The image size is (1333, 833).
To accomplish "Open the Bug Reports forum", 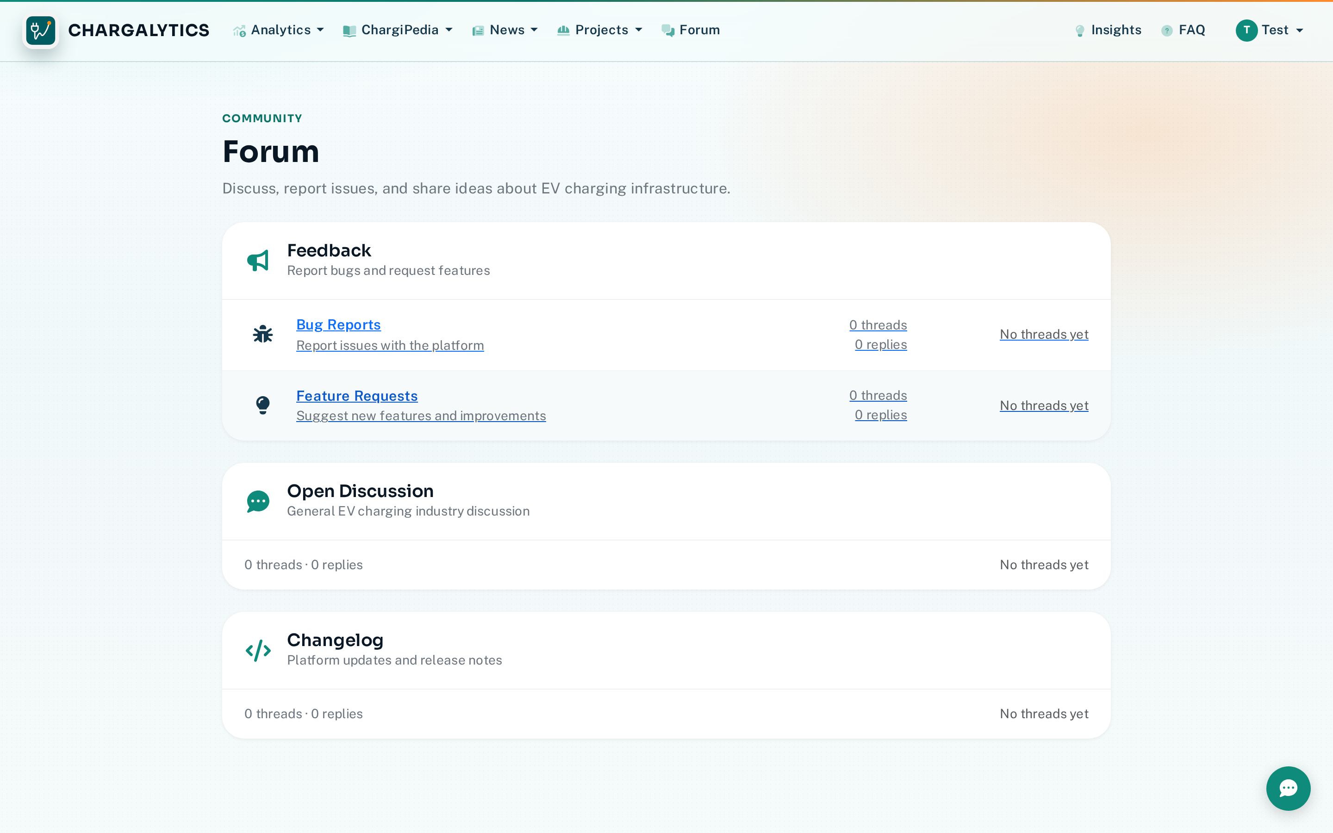I will point(338,324).
